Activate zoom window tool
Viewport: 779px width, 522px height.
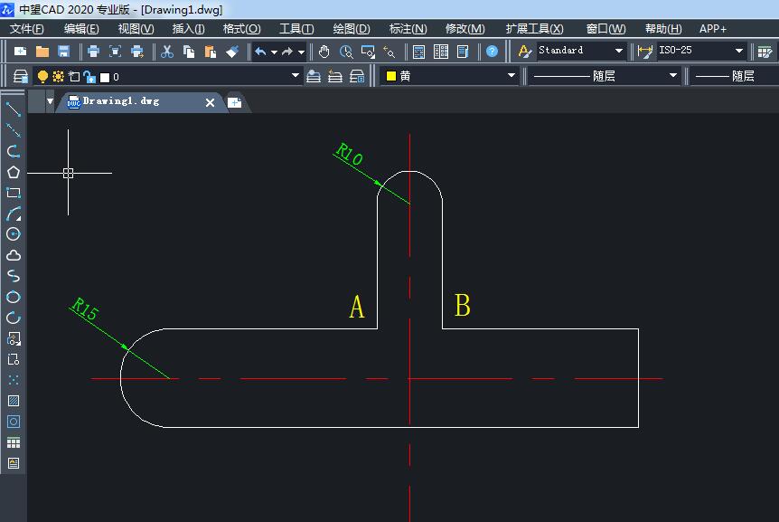tap(368, 51)
